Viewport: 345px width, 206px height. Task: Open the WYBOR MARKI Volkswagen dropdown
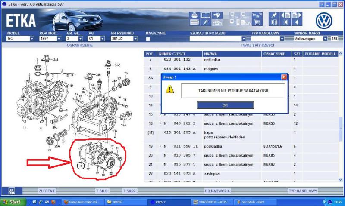tap(326, 39)
